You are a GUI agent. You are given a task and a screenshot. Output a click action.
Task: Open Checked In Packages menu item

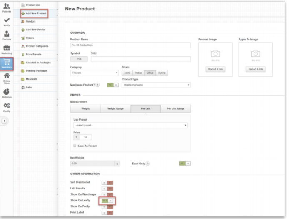point(38,63)
